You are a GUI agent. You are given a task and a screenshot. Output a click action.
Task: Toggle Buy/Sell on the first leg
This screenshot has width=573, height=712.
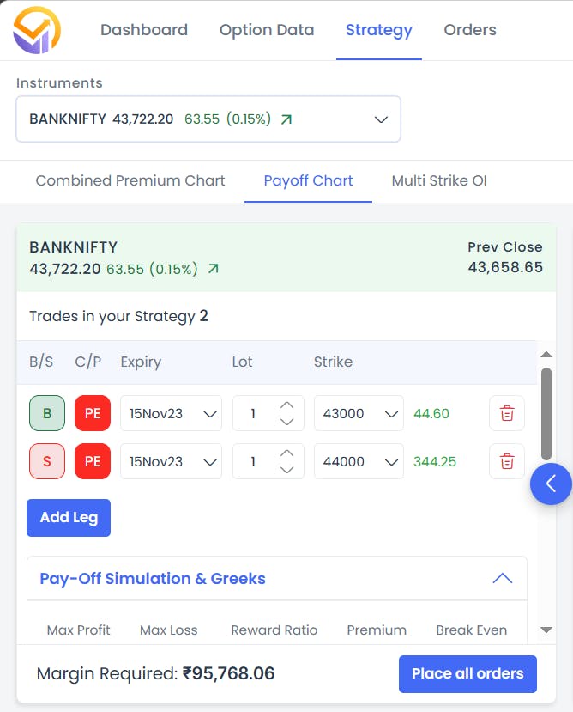(47, 413)
